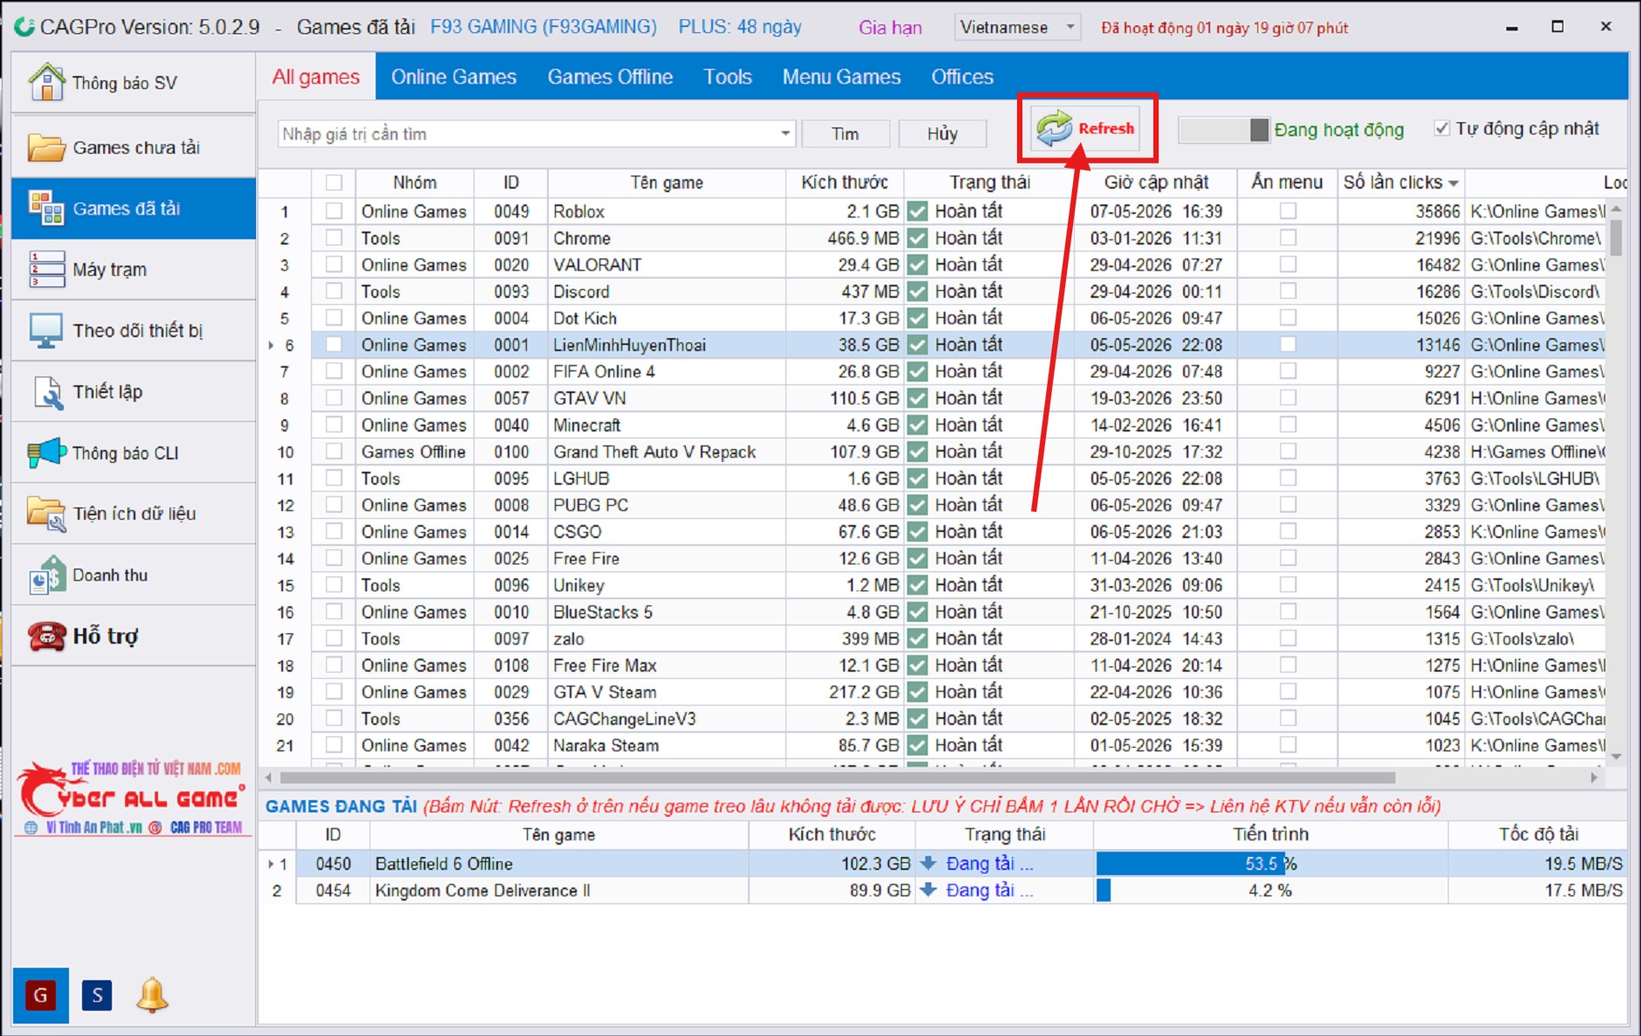1641x1036 pixels.
Task: Expand Battlefield 6 Offline row arrow
Action: [271, 864]
